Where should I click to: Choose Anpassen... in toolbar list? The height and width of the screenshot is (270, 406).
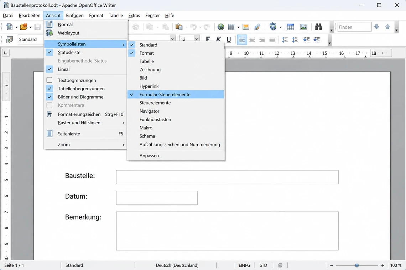pyautogui.click(x=176, y=156)
